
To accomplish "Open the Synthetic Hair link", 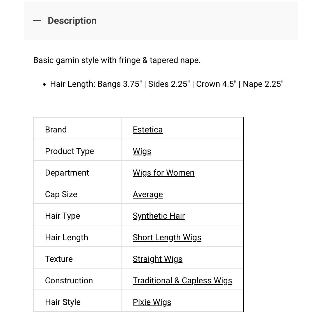I will pos(159,216).
